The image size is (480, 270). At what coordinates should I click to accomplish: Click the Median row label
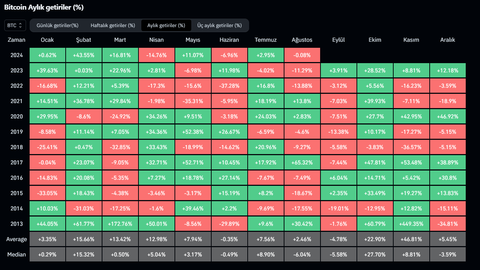pos(16,254)
